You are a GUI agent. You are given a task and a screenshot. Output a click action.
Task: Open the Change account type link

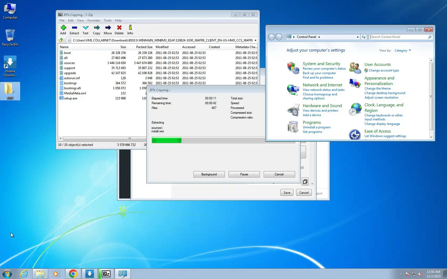384,70
